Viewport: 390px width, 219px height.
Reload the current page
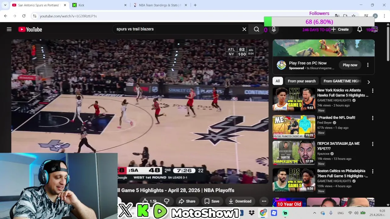pyautogui.click(x=24, y=16)
